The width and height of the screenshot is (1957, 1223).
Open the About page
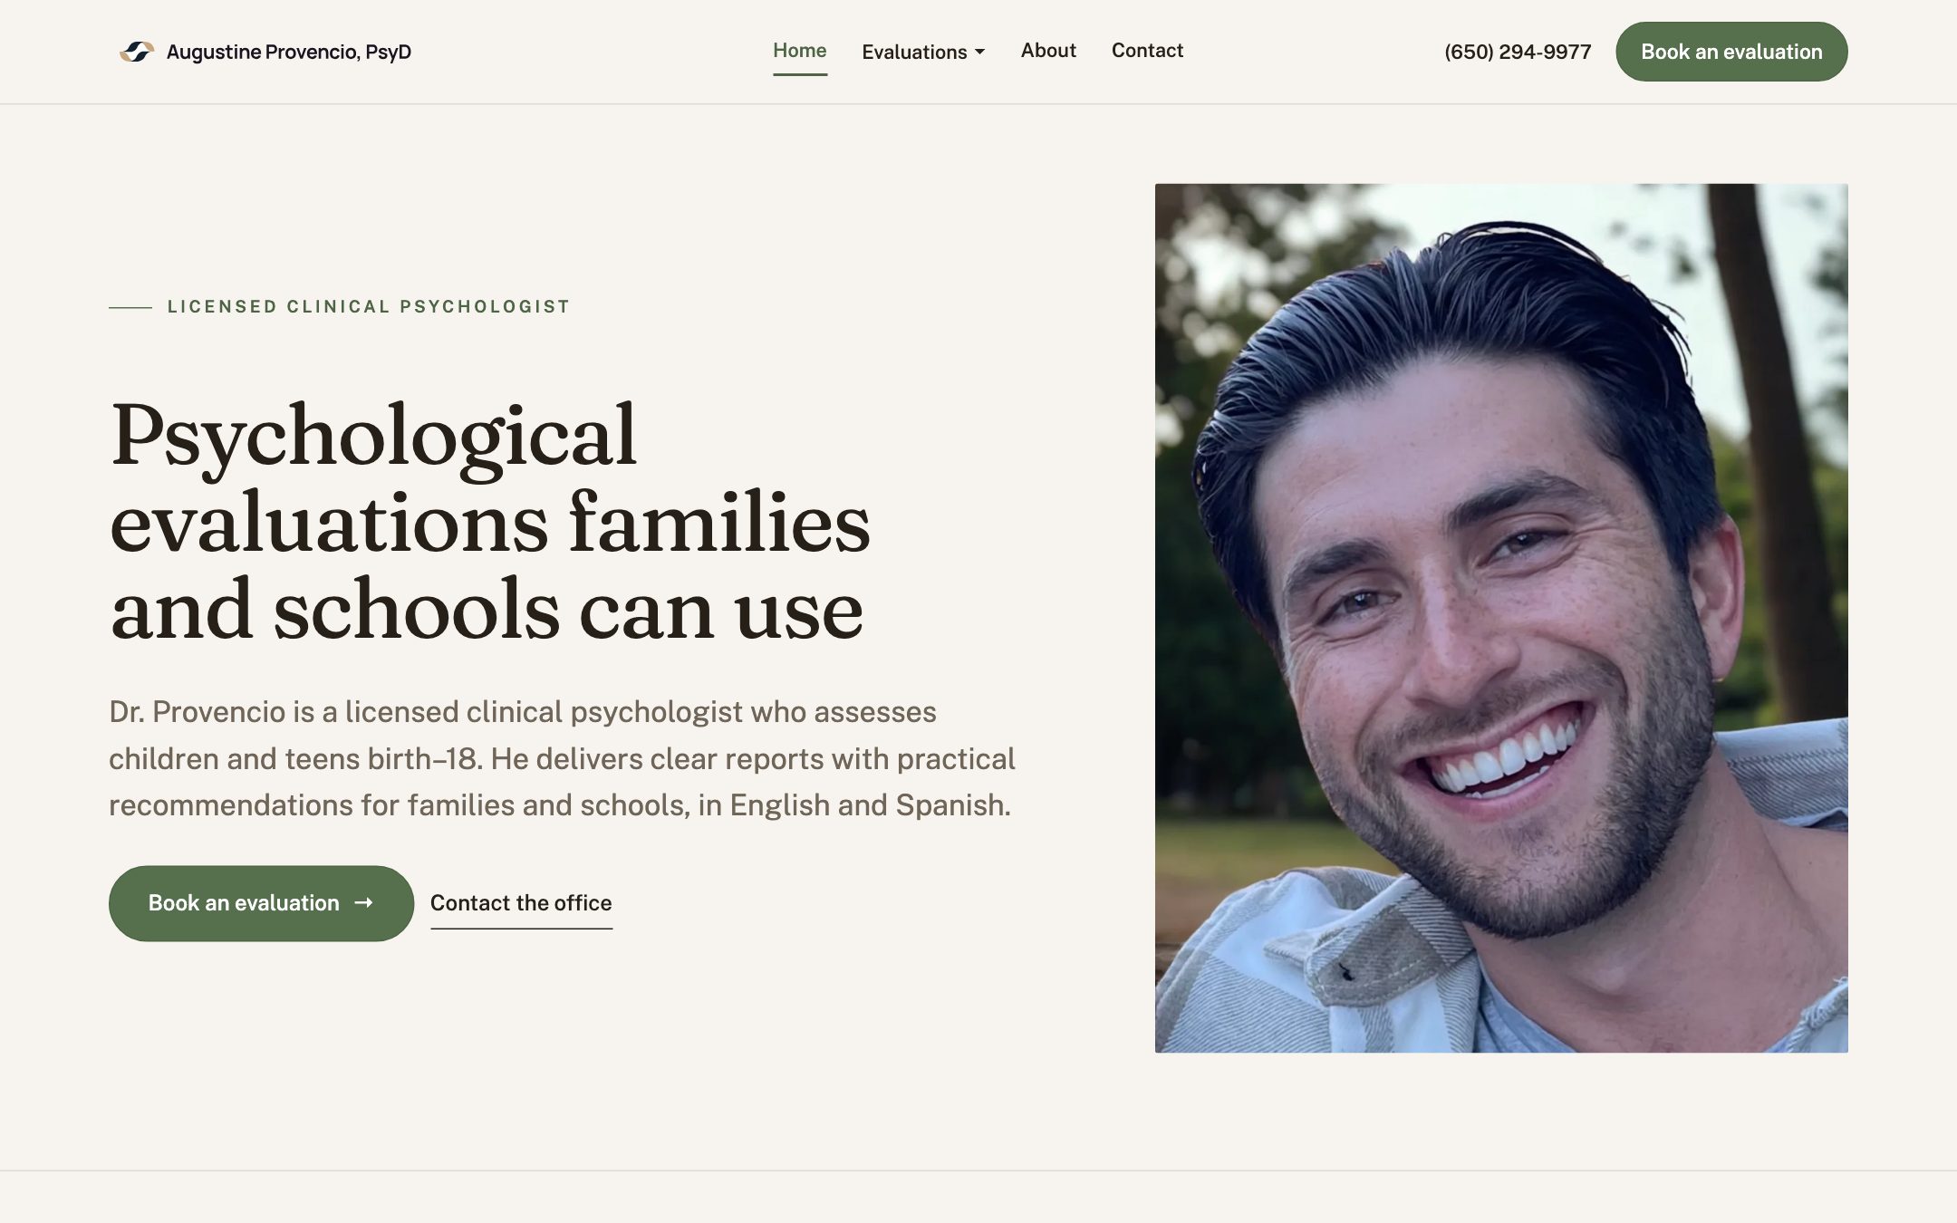coord(1048,51)
